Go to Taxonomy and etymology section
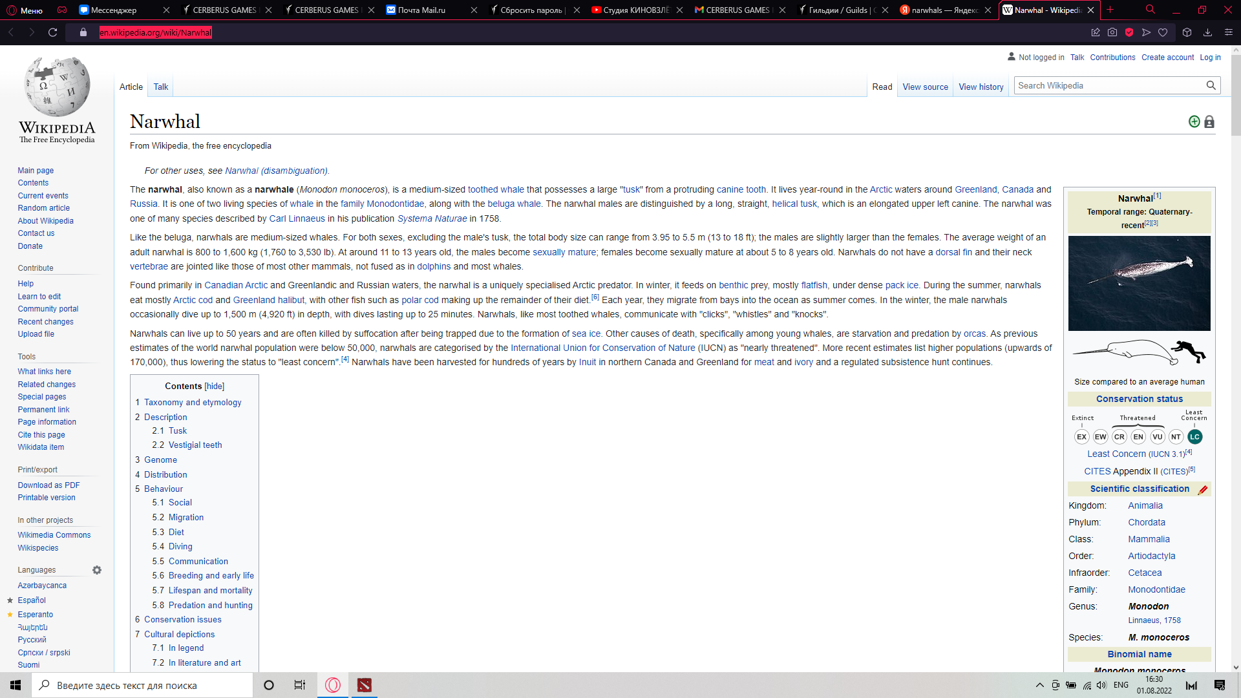 (x=193, y=402)
